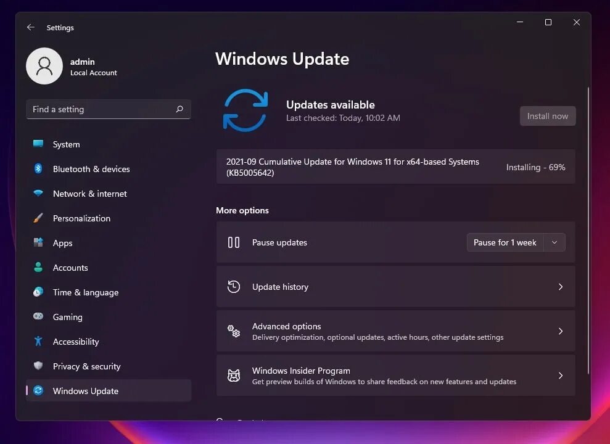610x444 pixels.
Task: Open the Windows Insider Program row label
Action: click(301, 371)
